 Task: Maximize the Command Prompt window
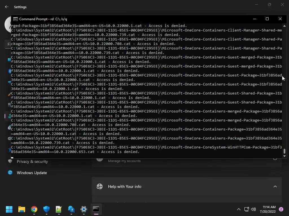pyautogui.click(x=267, y=19)
